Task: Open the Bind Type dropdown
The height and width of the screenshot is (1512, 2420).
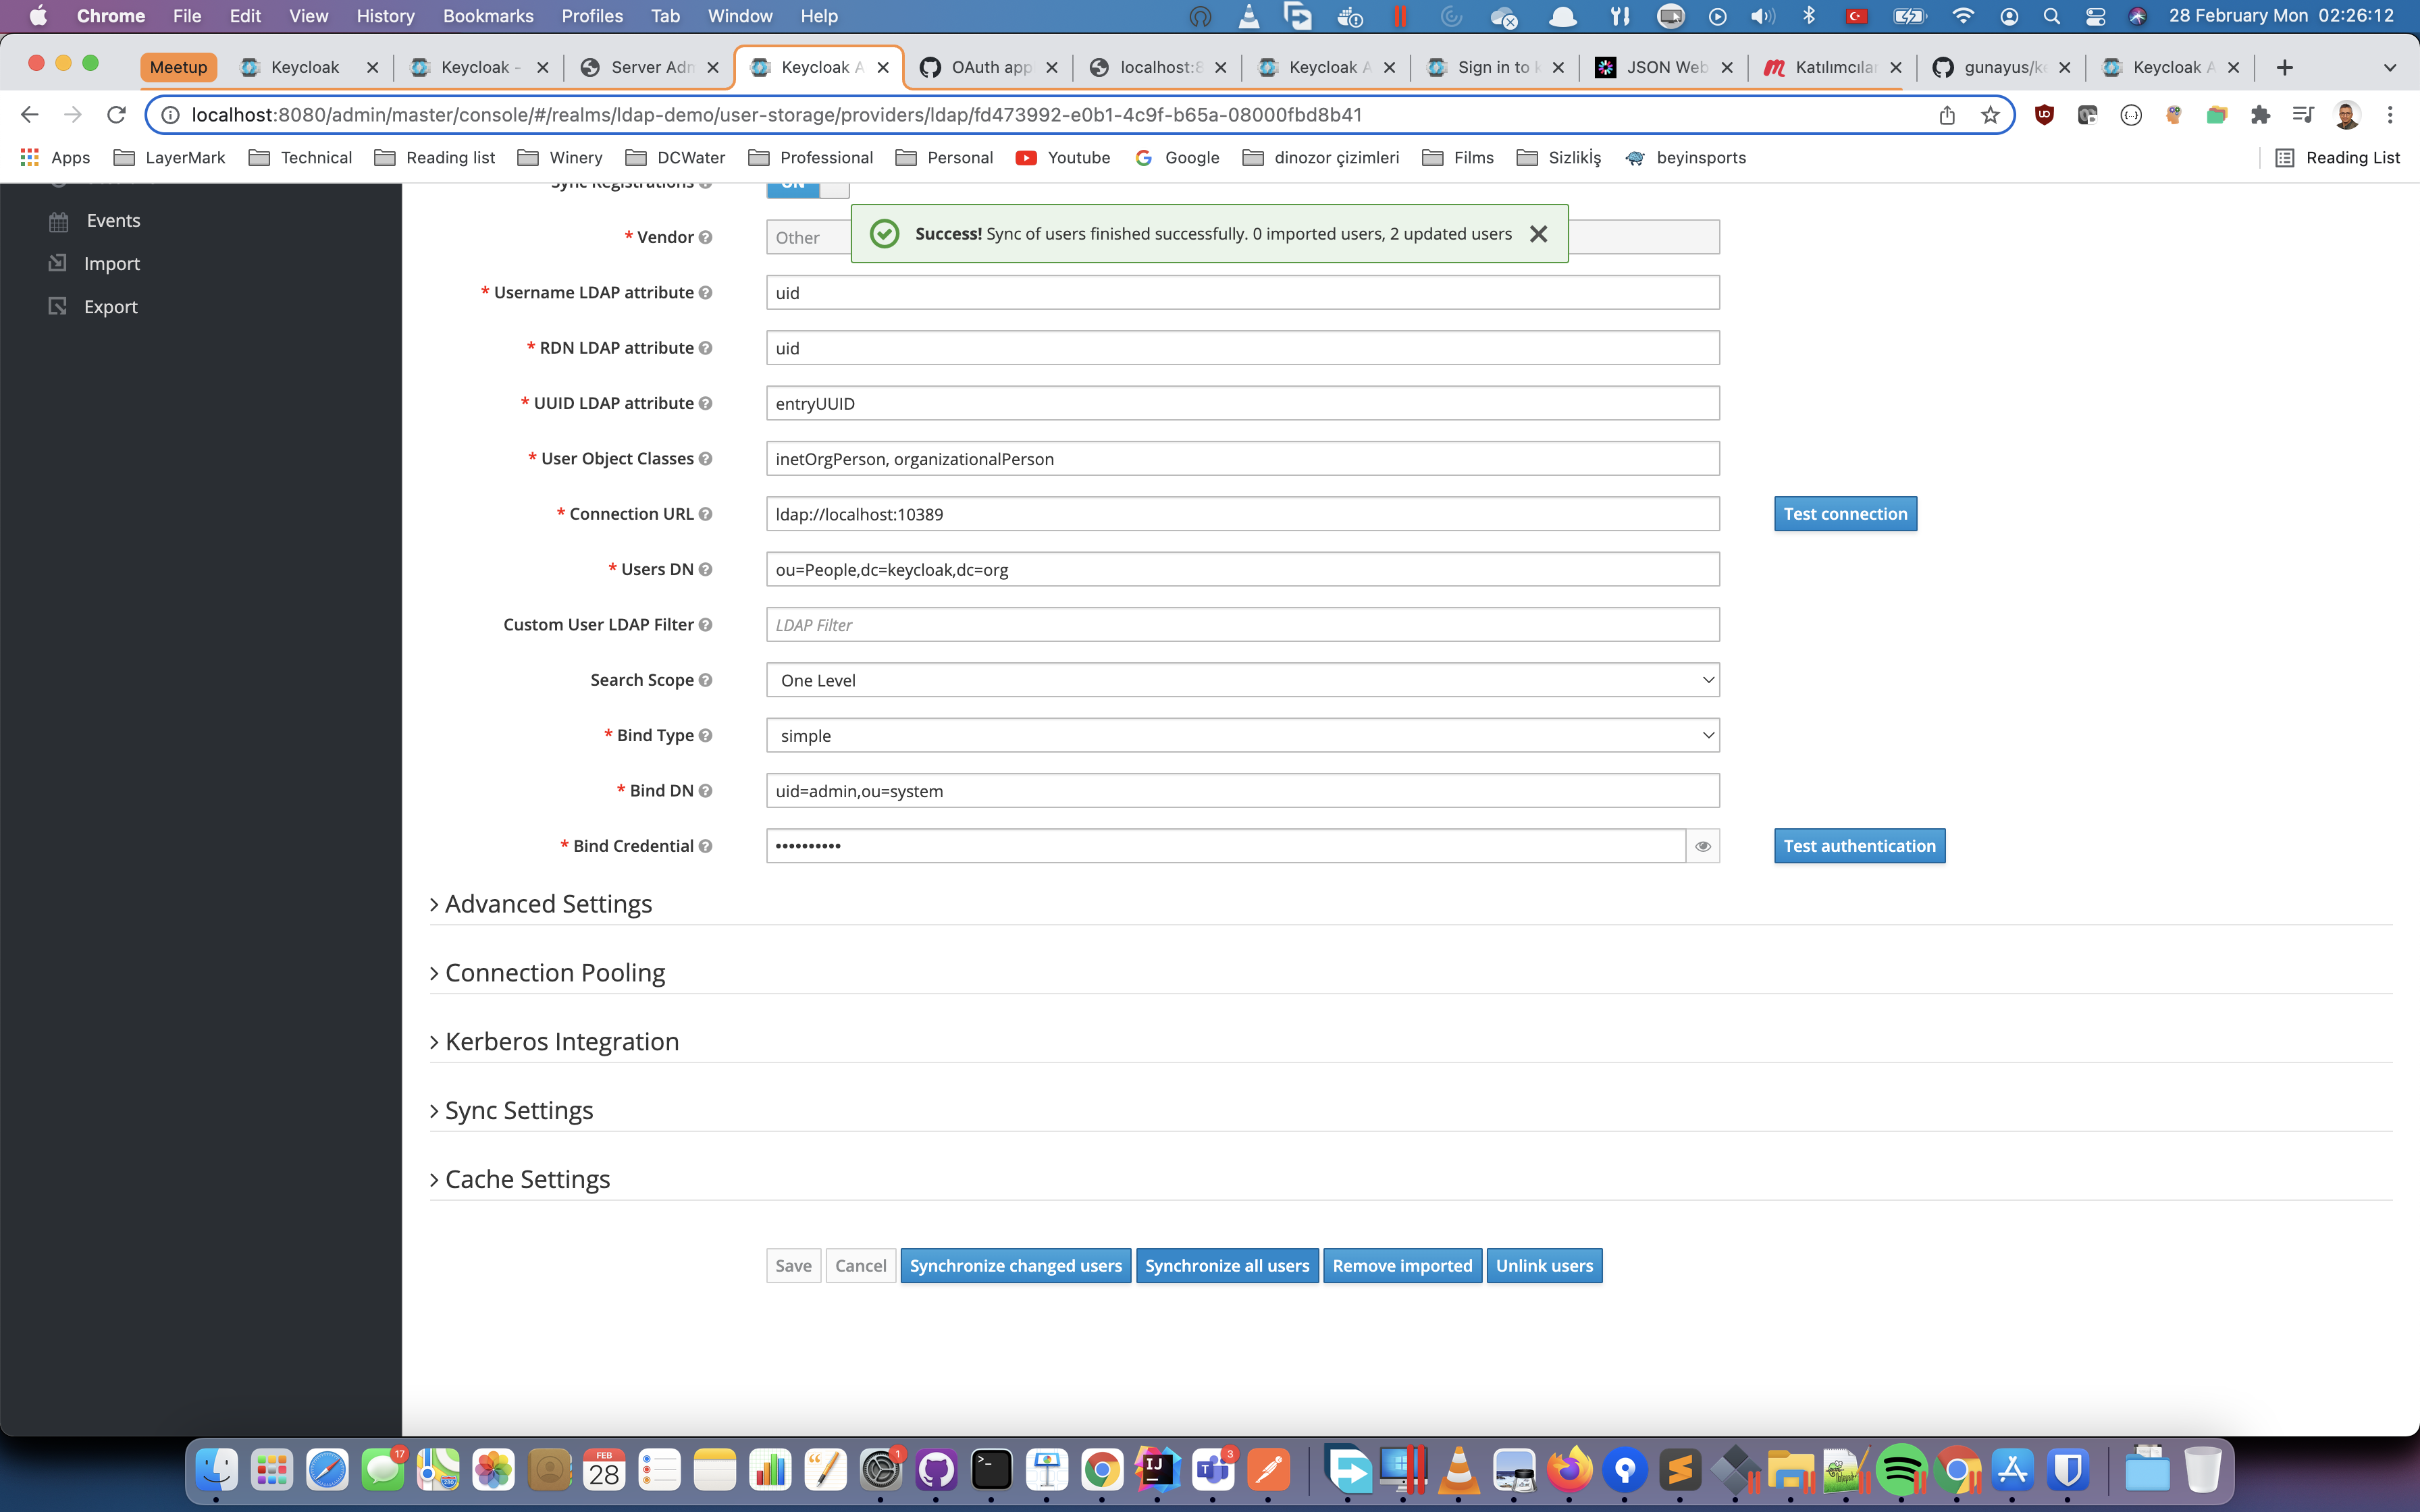Action: tap(1242, 735)
